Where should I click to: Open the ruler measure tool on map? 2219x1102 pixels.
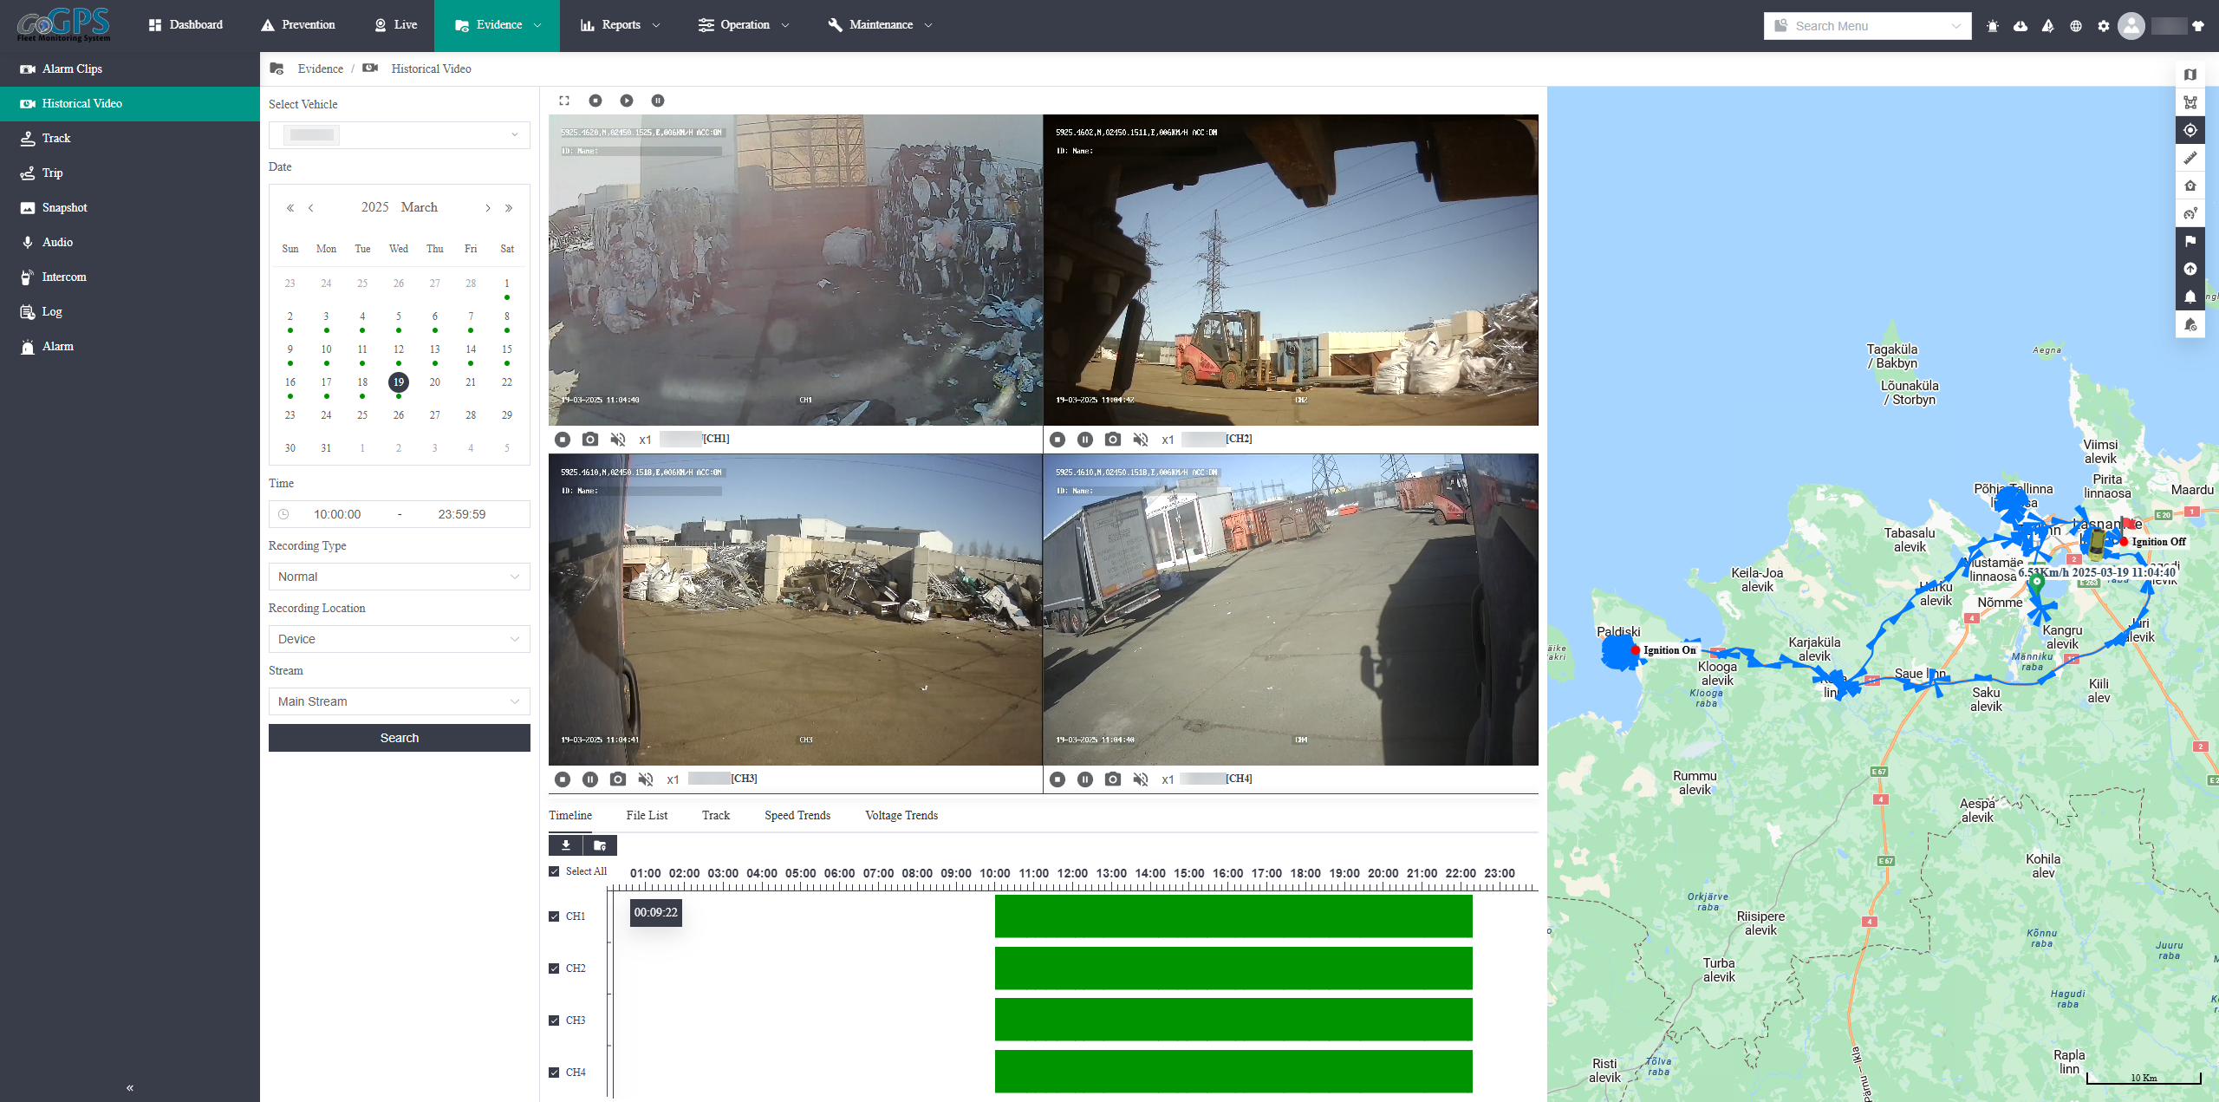point(2190,158)
